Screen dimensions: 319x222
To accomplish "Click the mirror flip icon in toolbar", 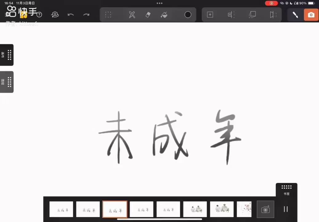I will pyautogui.click(x=273, y=15).
